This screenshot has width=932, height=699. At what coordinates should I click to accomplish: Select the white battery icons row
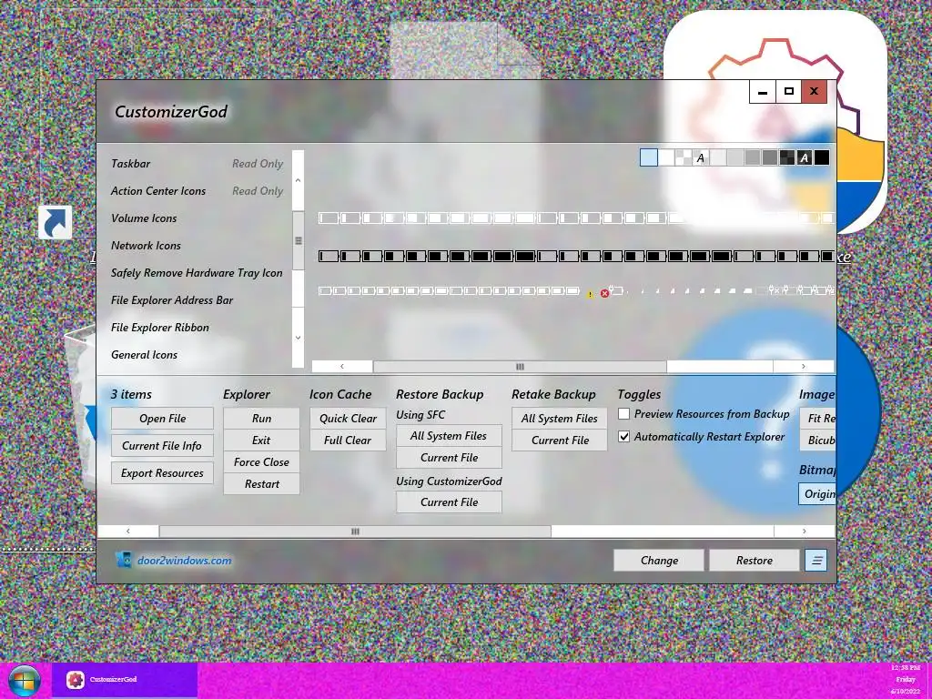(575, 218)
